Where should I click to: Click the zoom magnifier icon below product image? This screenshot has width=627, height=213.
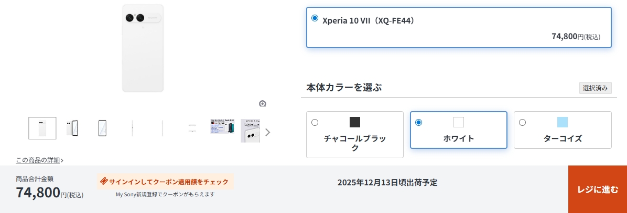point(263,103)
